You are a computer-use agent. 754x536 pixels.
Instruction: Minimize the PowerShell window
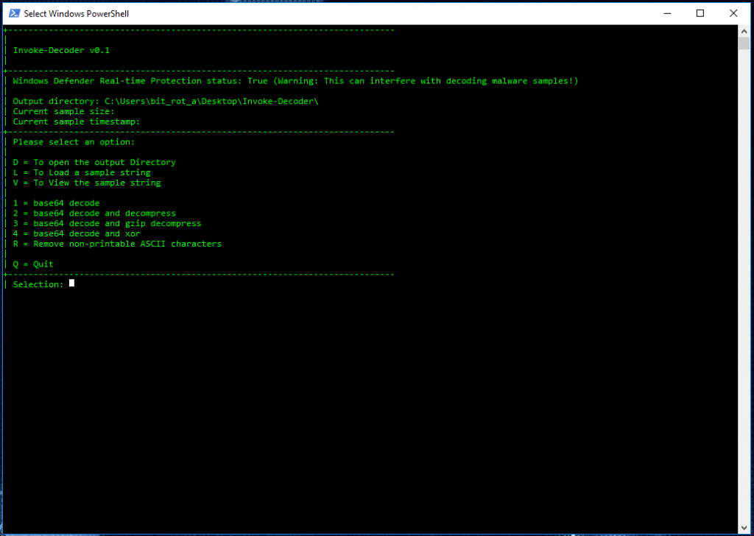pos(667,13)
